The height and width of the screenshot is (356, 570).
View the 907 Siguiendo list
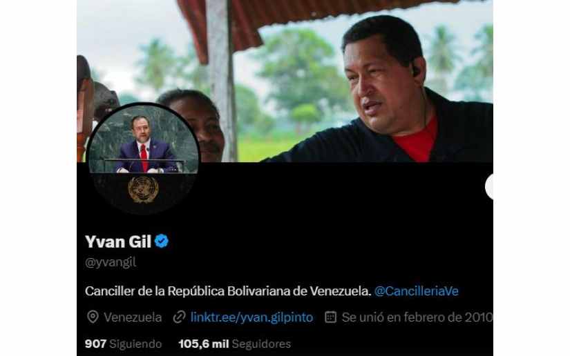(123, 344)
